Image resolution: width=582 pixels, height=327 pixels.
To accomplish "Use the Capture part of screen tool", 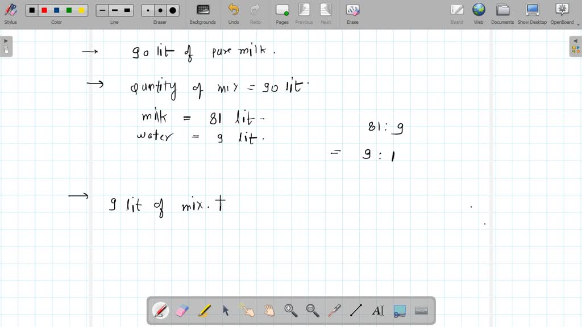I will pos(400,310).
